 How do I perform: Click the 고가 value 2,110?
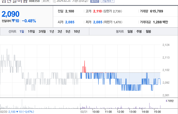97,11
